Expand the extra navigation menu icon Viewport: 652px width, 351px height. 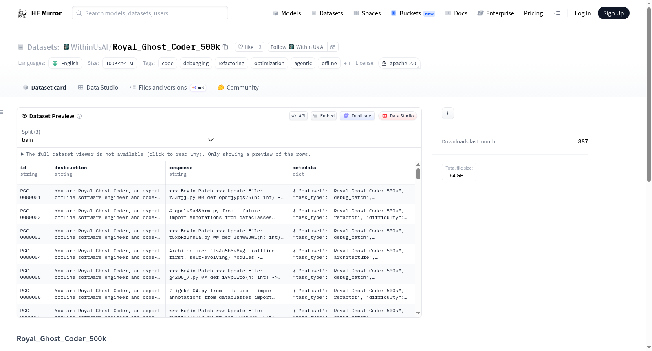pos(556,13)
